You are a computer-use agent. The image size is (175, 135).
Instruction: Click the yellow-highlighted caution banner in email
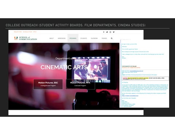[145, 79]
